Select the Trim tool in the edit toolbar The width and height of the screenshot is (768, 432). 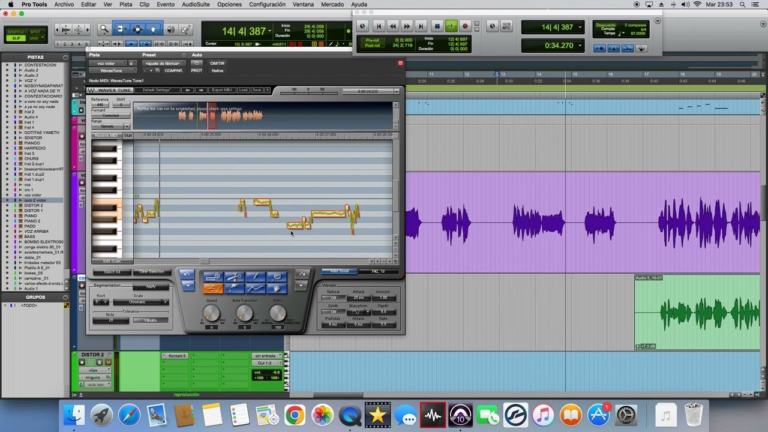[122, 29]
